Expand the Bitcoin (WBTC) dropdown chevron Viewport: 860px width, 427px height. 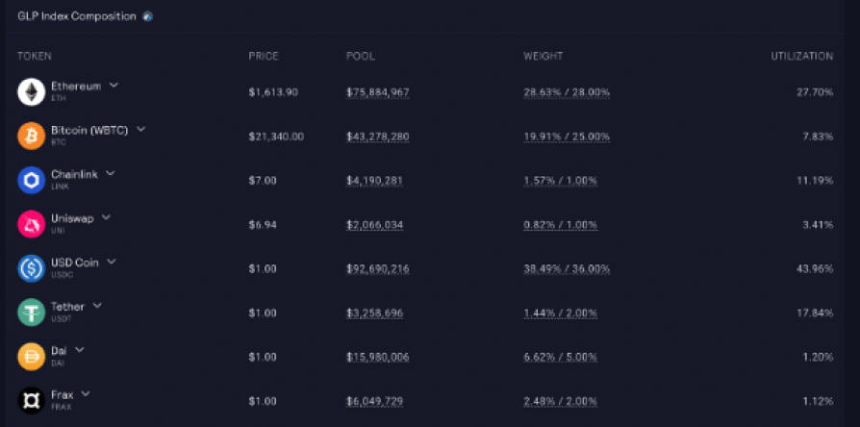click(141, 130)
